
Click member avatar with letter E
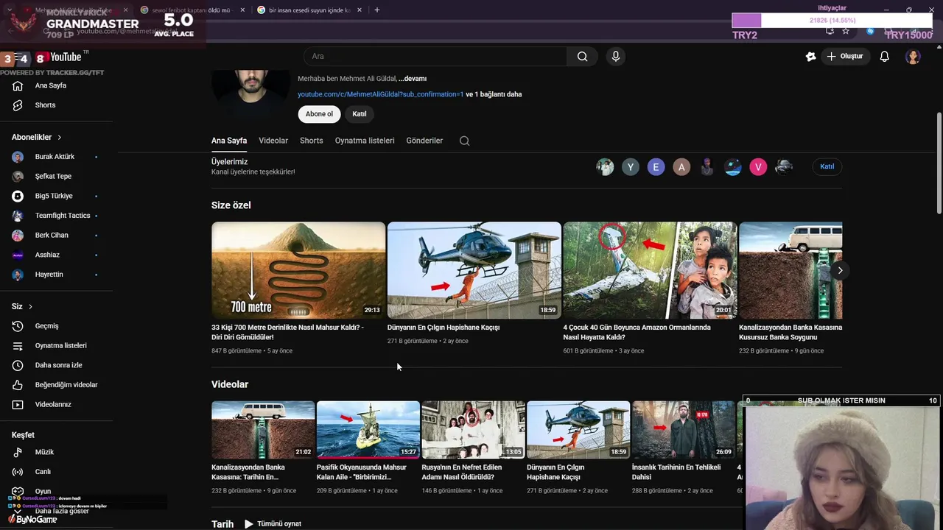[x=656, y=167]
